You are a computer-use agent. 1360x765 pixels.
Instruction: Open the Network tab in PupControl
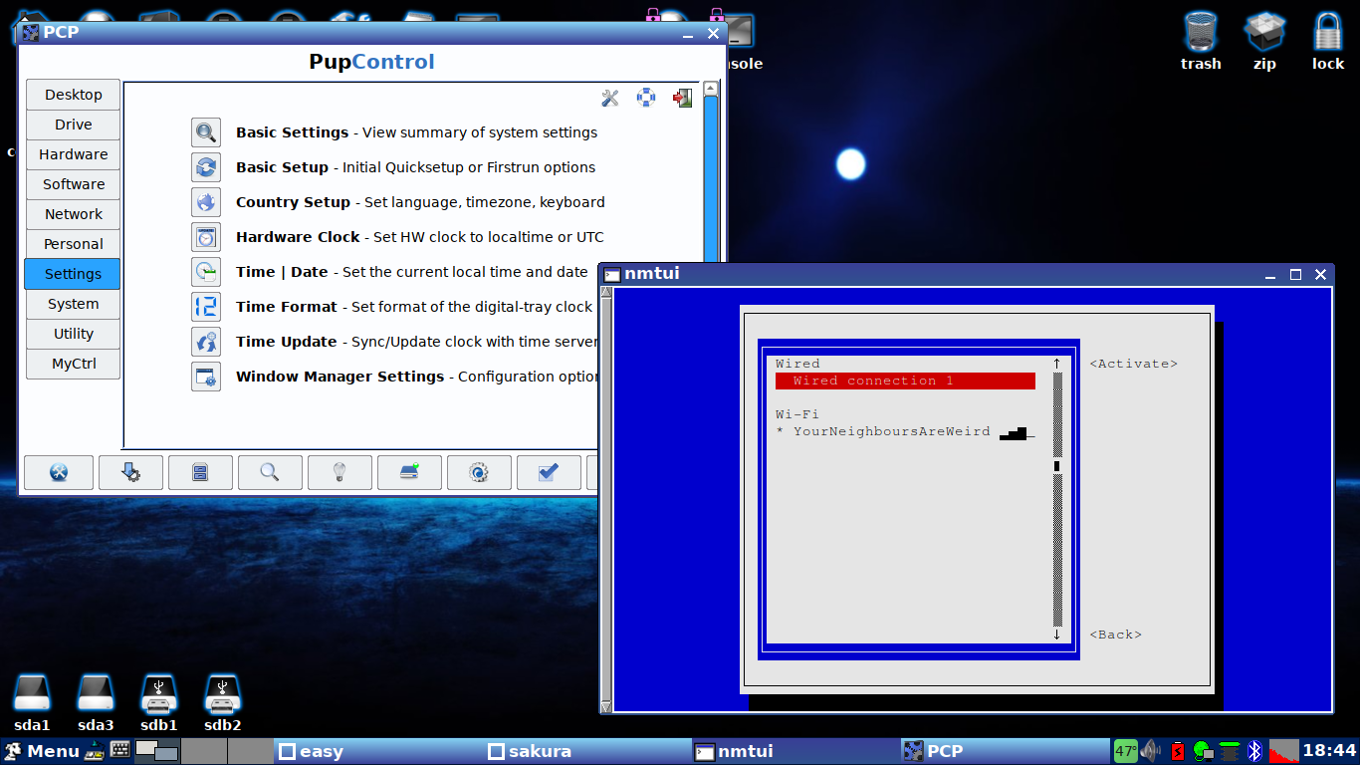[73, 214]
